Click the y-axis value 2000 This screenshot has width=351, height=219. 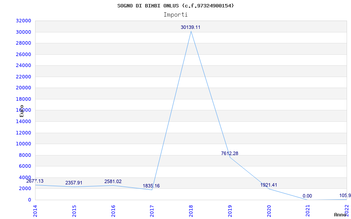pyautogui.click(x=25, y=189)
